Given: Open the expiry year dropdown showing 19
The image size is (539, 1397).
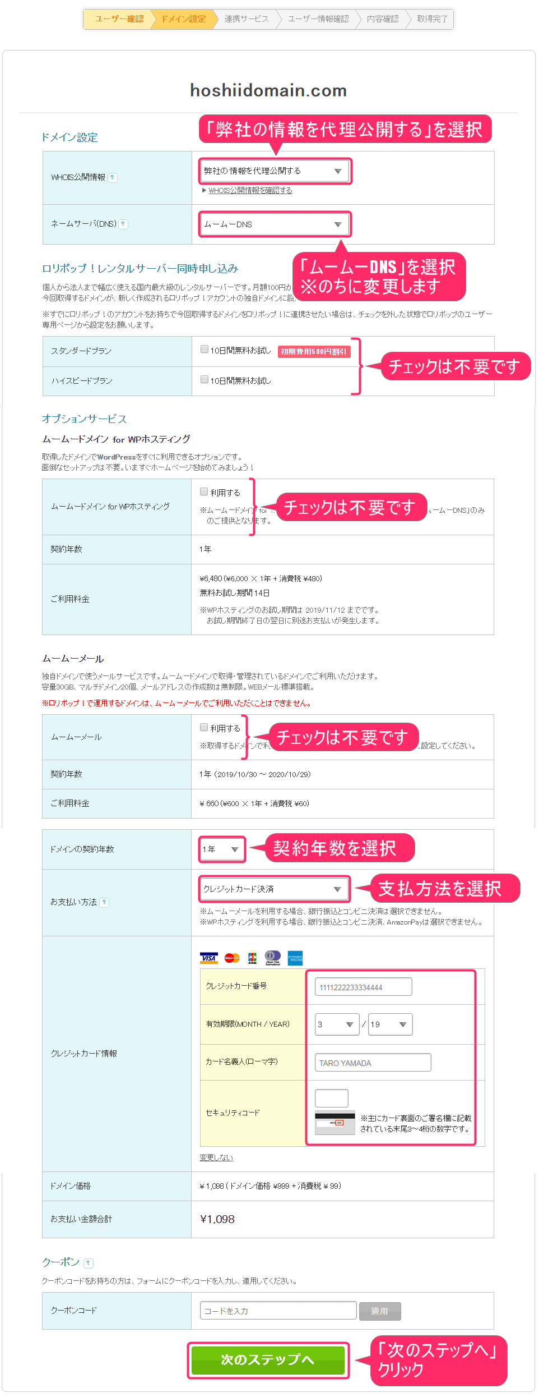Looking at the screenshot, I should click(x=390, y=1024).
